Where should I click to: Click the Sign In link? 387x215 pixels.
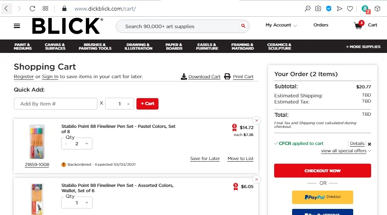pos(50,77)
